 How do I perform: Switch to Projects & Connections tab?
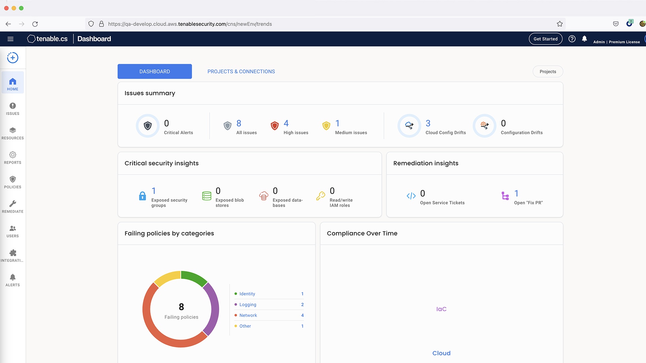pyautogui.click(x=241, y=72)
